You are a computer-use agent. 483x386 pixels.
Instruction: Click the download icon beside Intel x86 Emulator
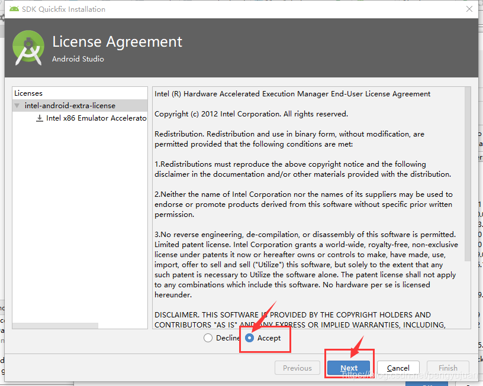(x=40, y=118)
